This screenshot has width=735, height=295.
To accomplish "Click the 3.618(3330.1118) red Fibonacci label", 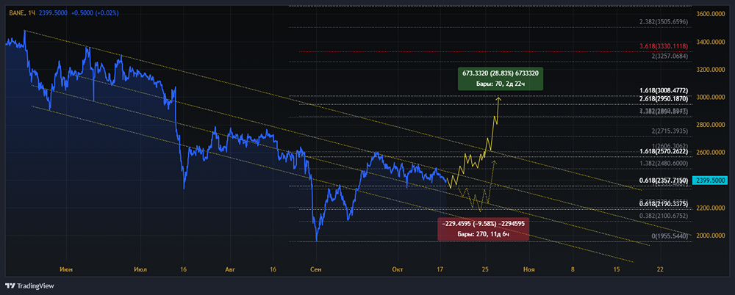I will pyautogui.click(x=664, y=46).
